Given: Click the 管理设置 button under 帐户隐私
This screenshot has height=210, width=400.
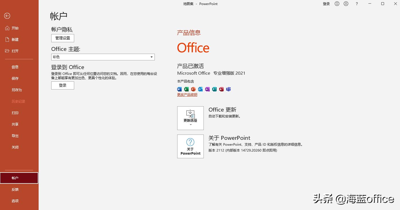Looking at the screenshot, I should click(x=62, y=38).
